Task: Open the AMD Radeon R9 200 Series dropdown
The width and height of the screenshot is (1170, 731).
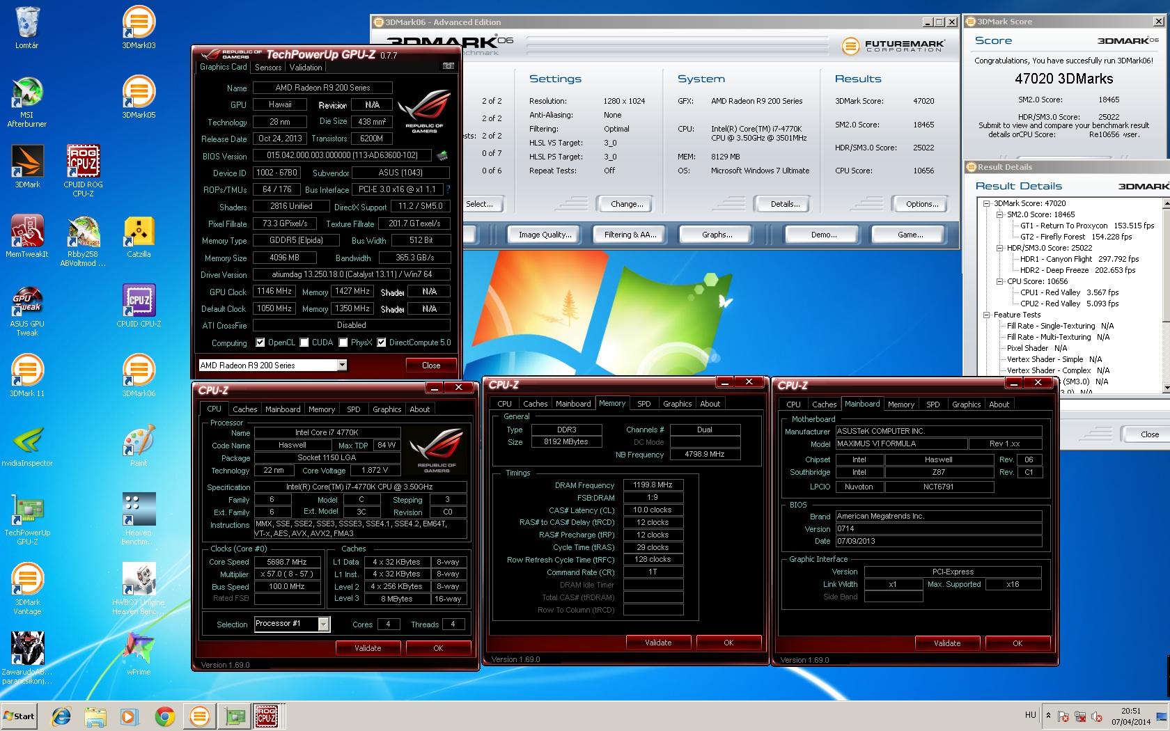Action: point(342,365)
